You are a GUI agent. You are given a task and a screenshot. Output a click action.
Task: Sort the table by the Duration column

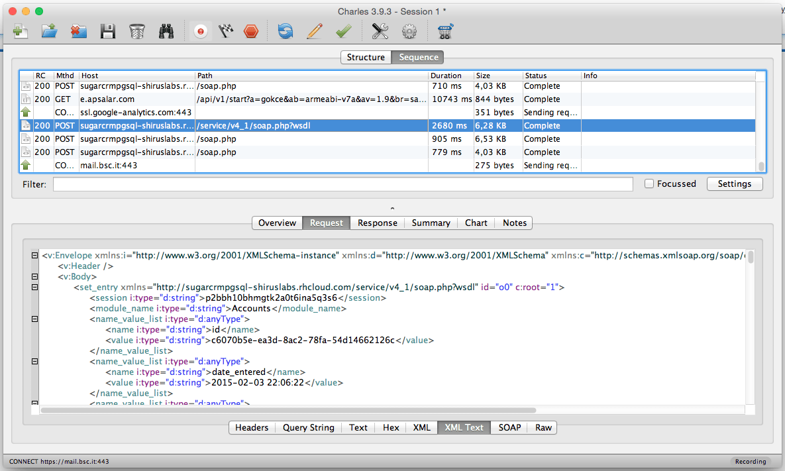451,76
